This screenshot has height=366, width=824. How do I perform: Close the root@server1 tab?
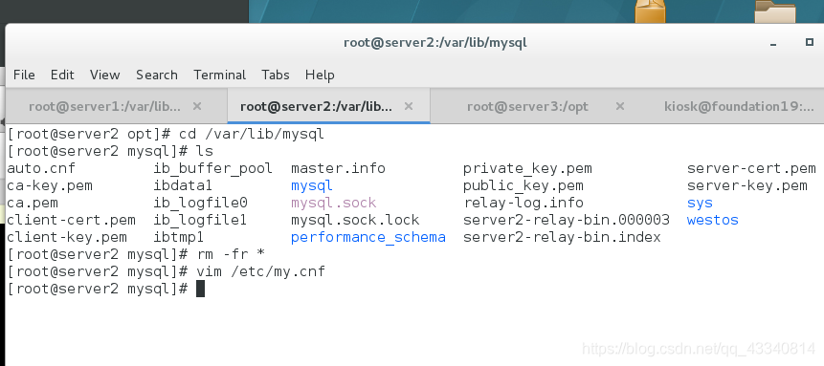[x=197, y=107]
